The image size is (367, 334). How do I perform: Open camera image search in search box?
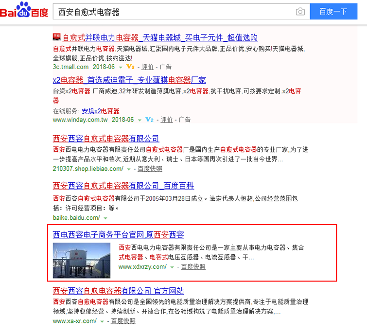click(x=300, y=12)
